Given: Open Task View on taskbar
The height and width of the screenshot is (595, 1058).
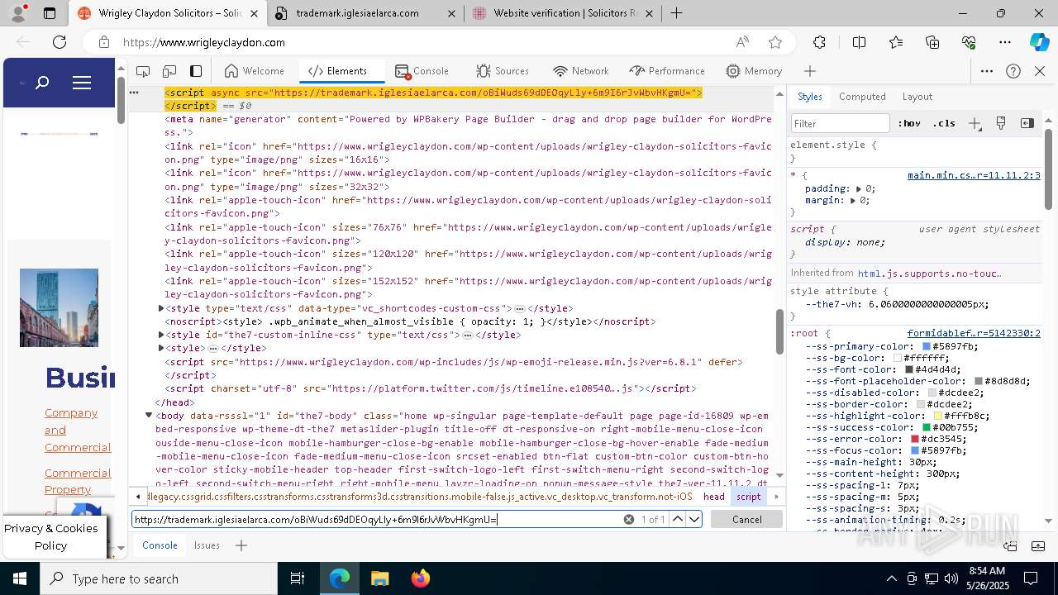Looking at the screenshot, I should [x=298, y=578].
